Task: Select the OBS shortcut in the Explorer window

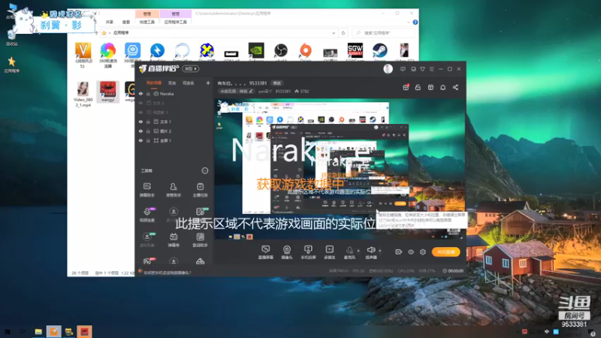Action: tap(280, 53)
